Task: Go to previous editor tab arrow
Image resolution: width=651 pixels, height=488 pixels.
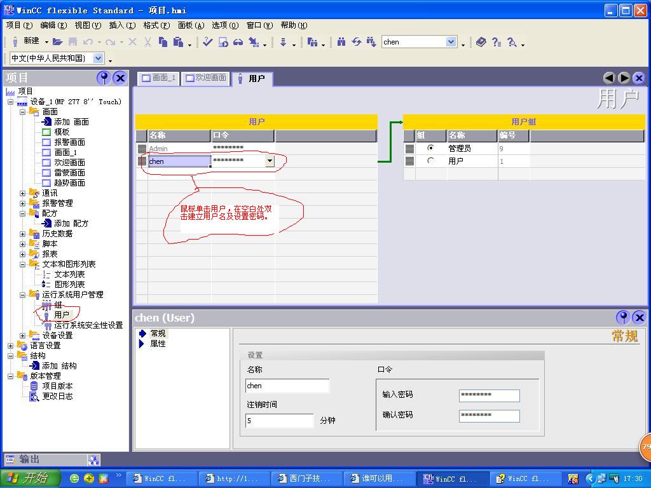Action: [x=609, y=78]
